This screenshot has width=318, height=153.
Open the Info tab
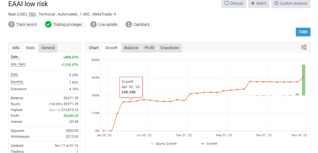16,48
